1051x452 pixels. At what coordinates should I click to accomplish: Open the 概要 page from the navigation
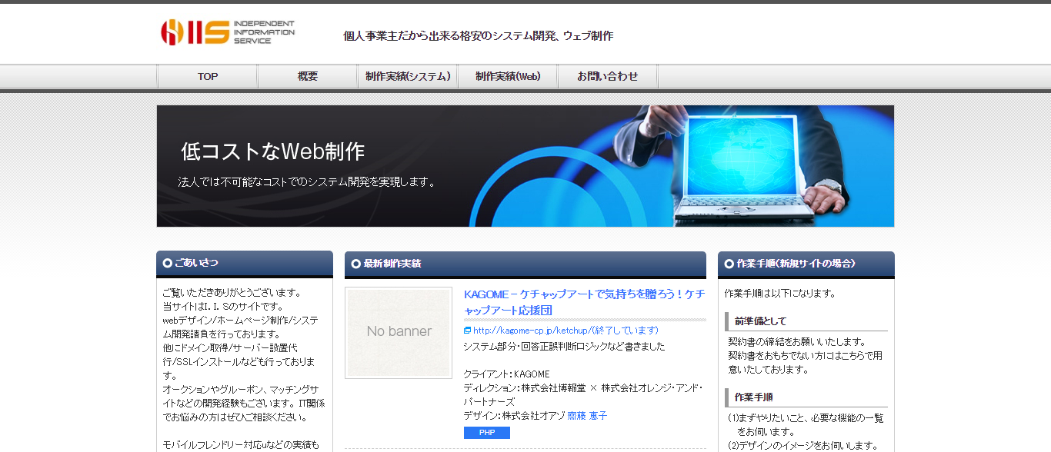(307, 75)
